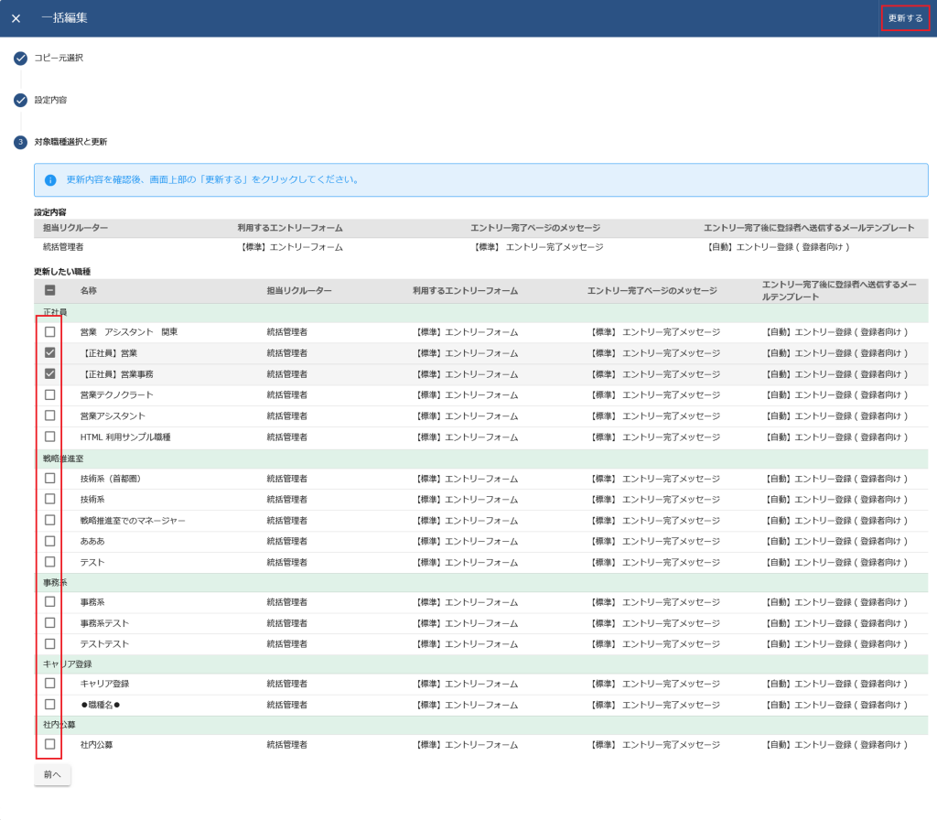Check the HTML 利用サンプル職種 checkbox
This screenshot has width=937, height=820.
(49, 437)
